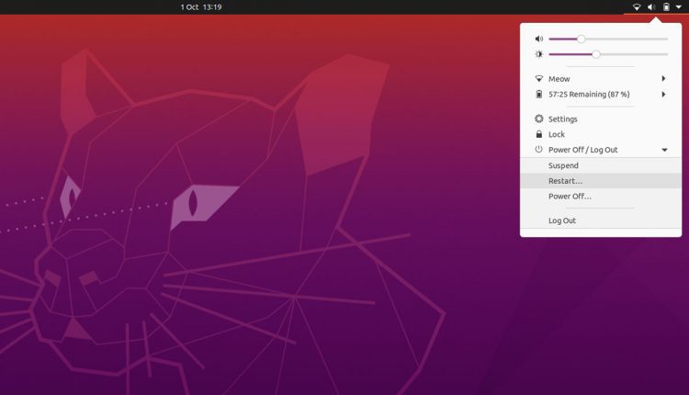
Task: Expand the battery remaining submenu arrow
Action: click(x=663, y=94)
